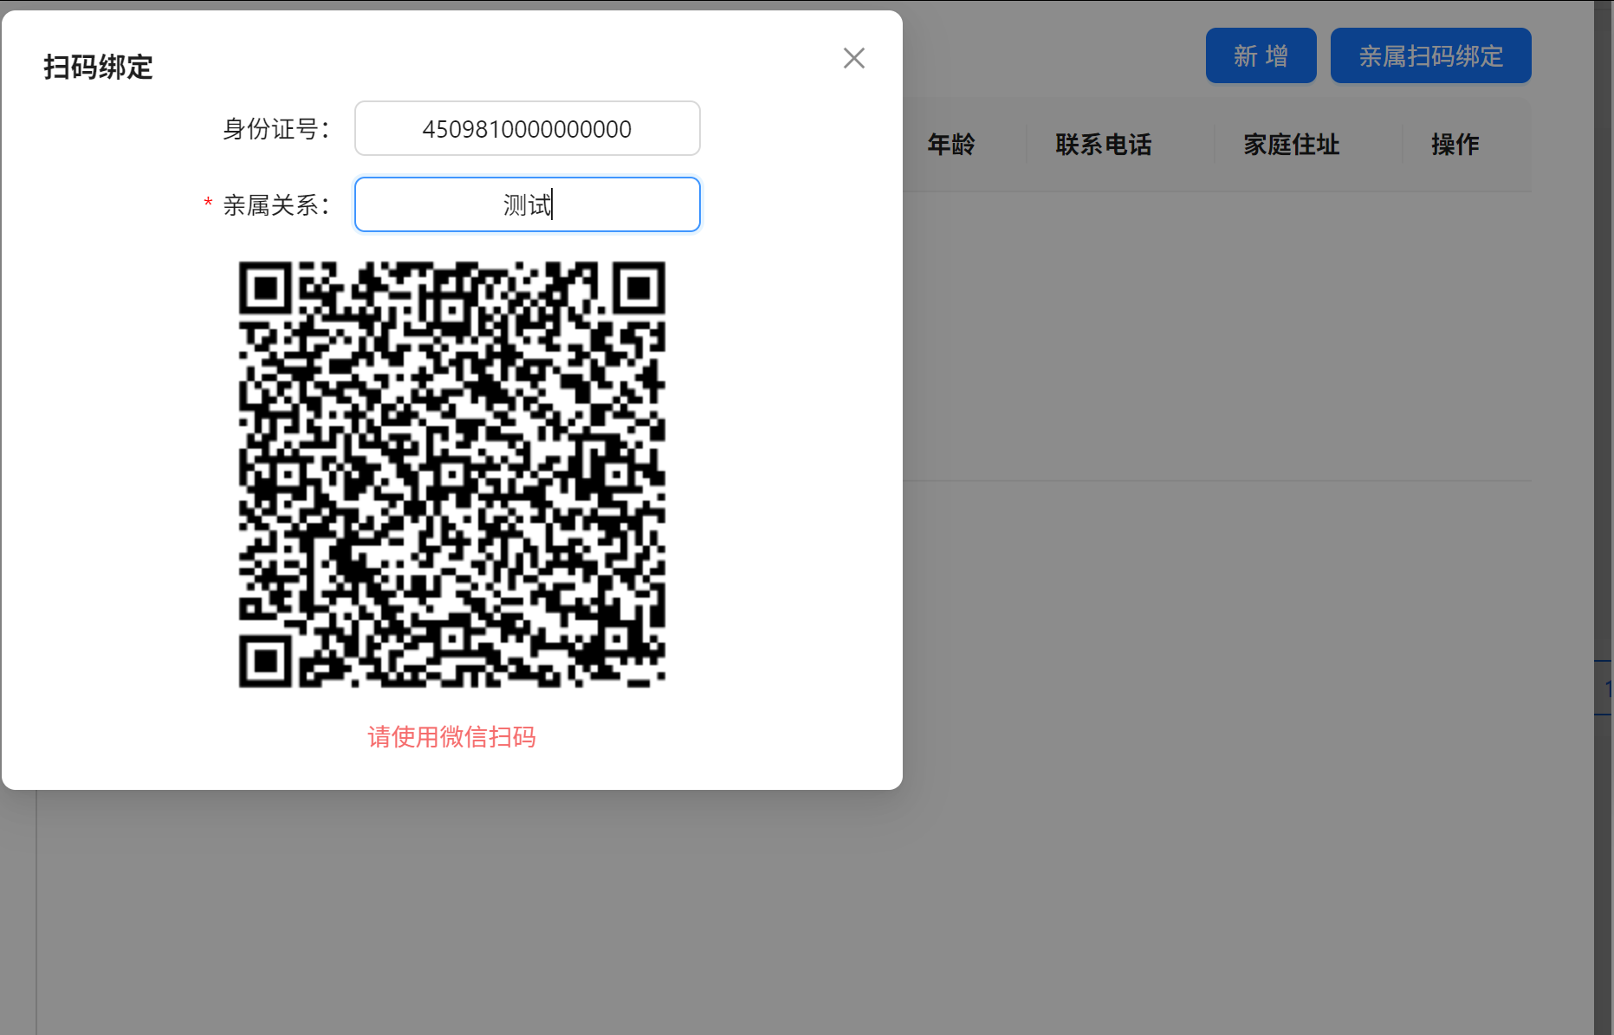Open 亲属扫码绑定 via the blue button
Image resolution: width=1614 pixels, height=1035 pixels.
(x=1430, y=56)
